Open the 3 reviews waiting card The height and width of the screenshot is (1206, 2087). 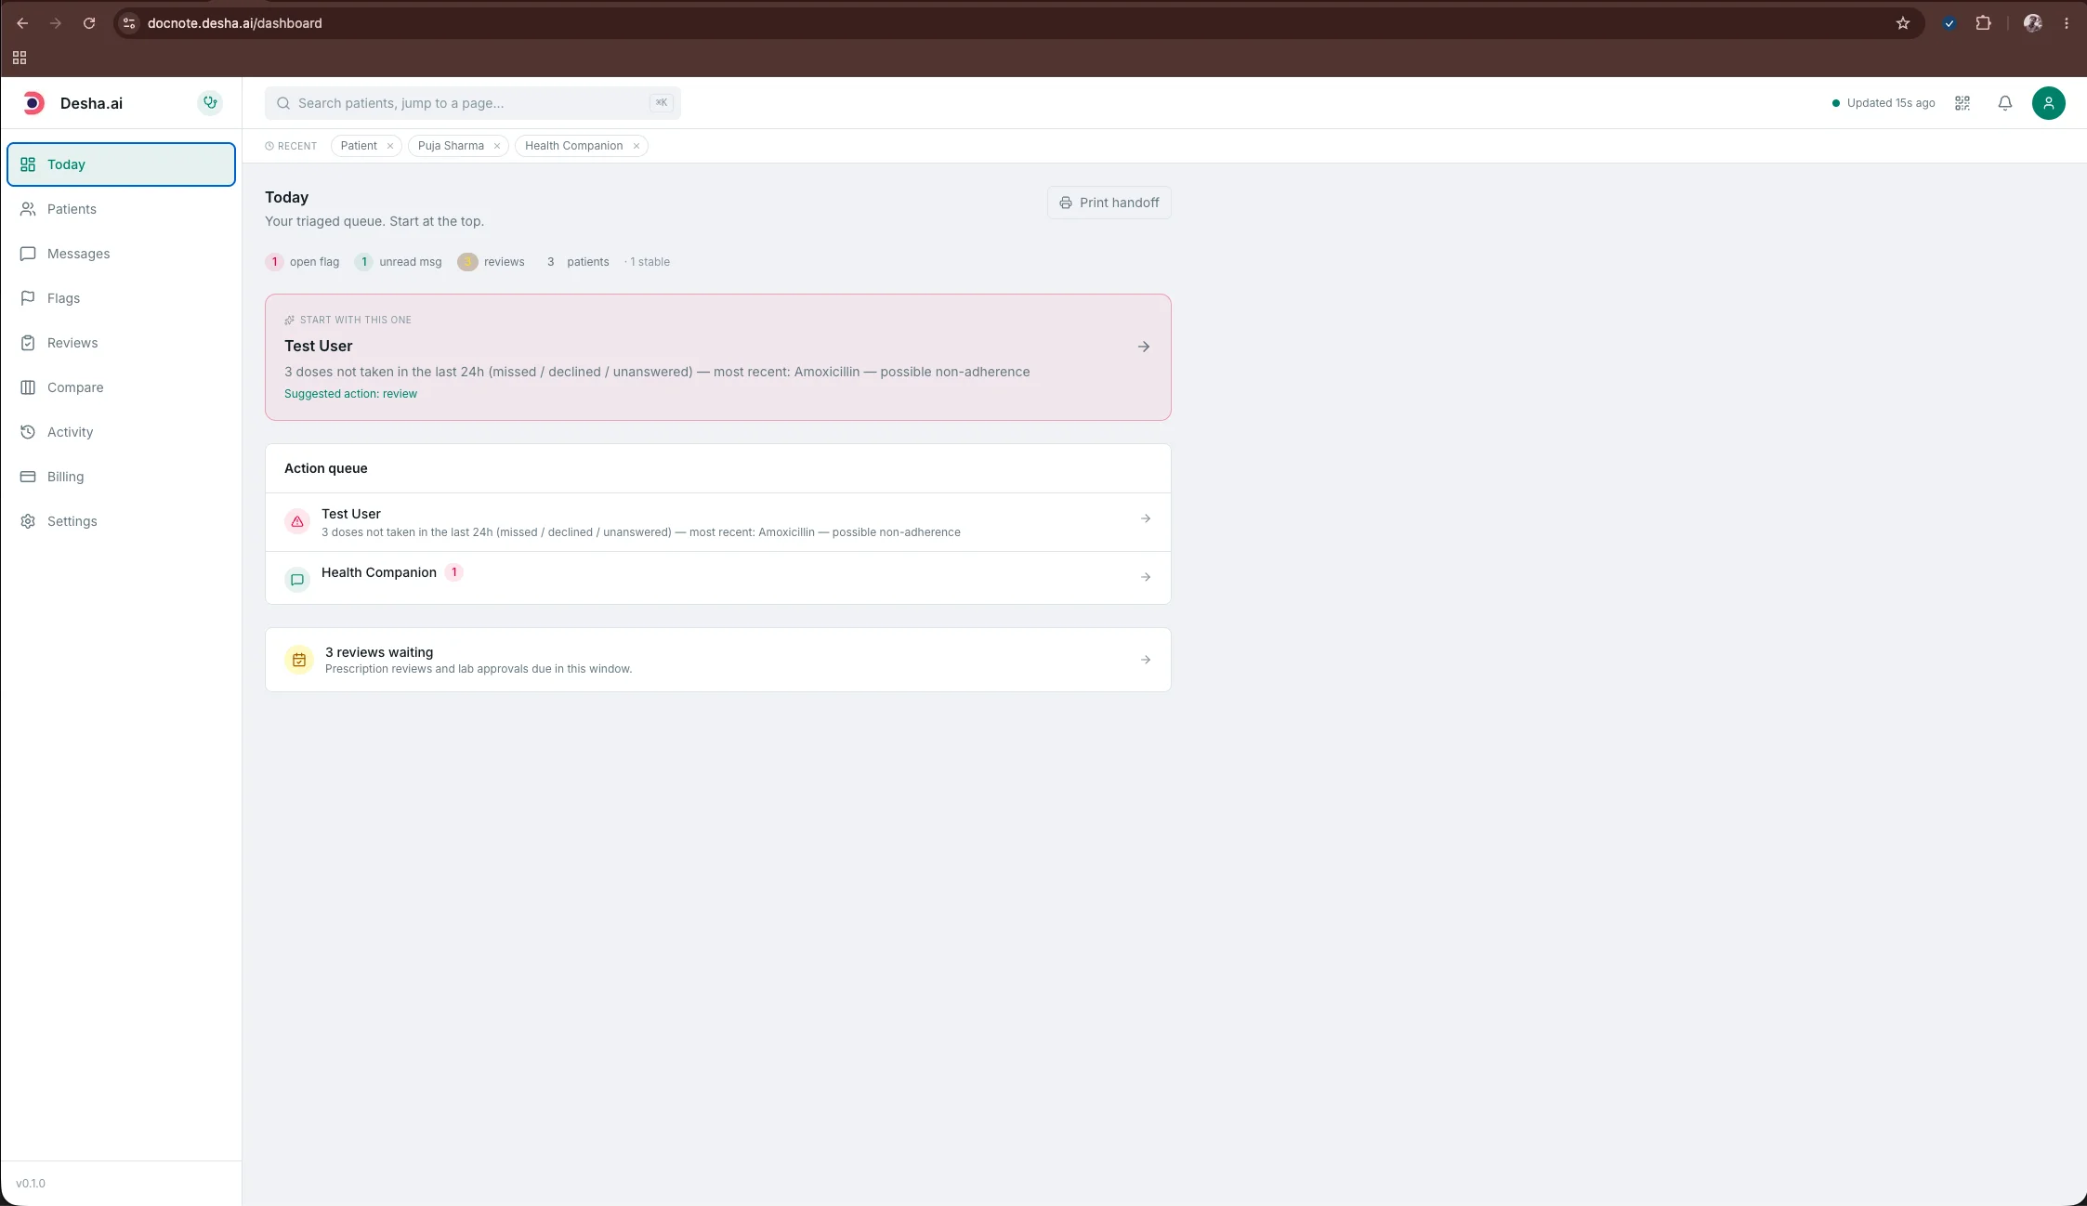pos(718,660)
